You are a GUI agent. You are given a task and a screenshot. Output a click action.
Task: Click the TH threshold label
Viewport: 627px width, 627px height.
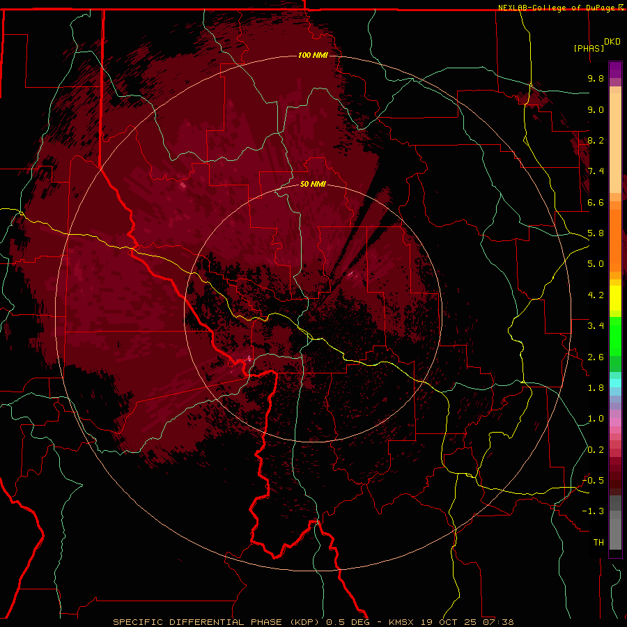click(x=598, y=543)
